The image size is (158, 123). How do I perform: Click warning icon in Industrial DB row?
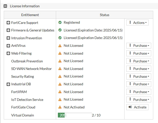(60, 84)
